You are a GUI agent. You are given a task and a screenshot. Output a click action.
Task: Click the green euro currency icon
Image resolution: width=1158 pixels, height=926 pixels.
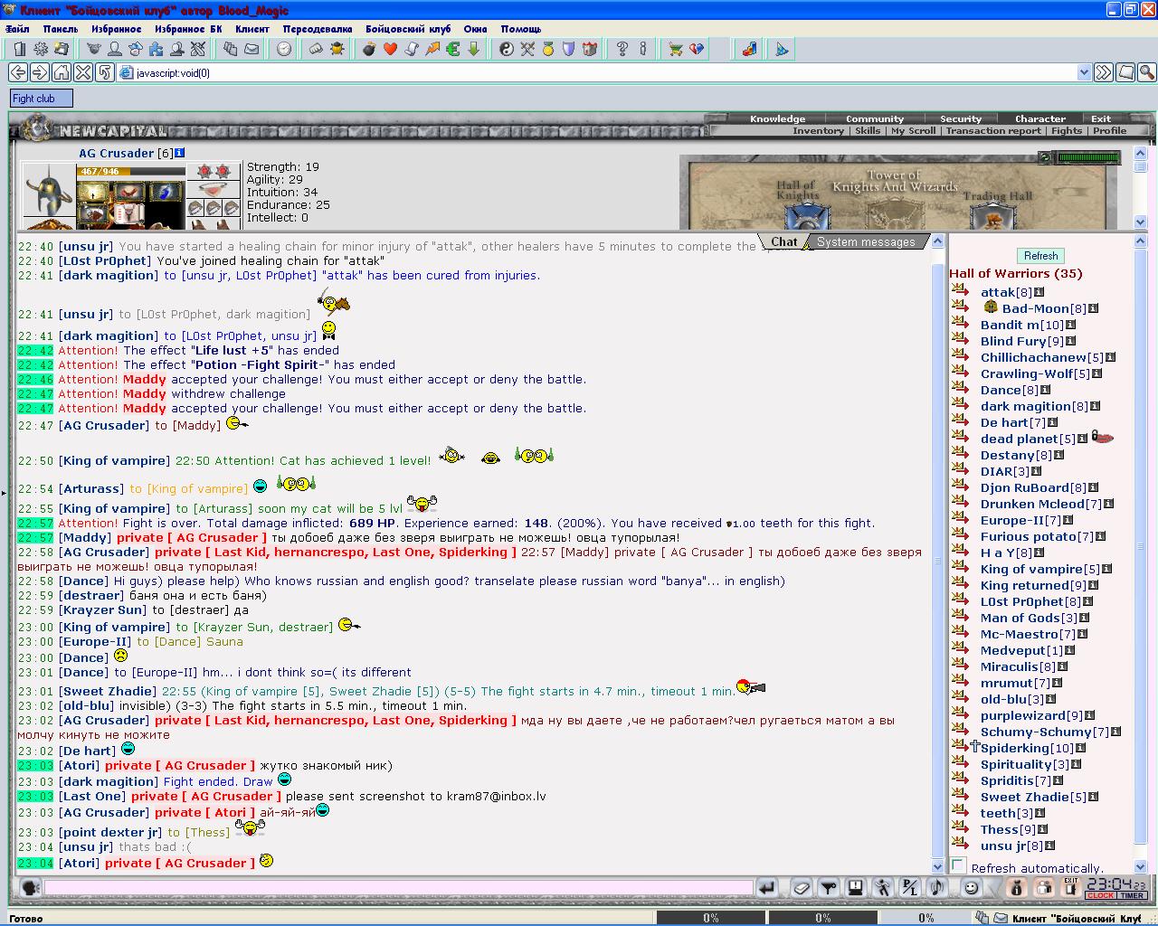click(452, 49)
